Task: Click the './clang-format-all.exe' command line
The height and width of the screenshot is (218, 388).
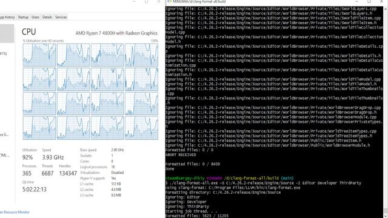Action: click(263, 183)
